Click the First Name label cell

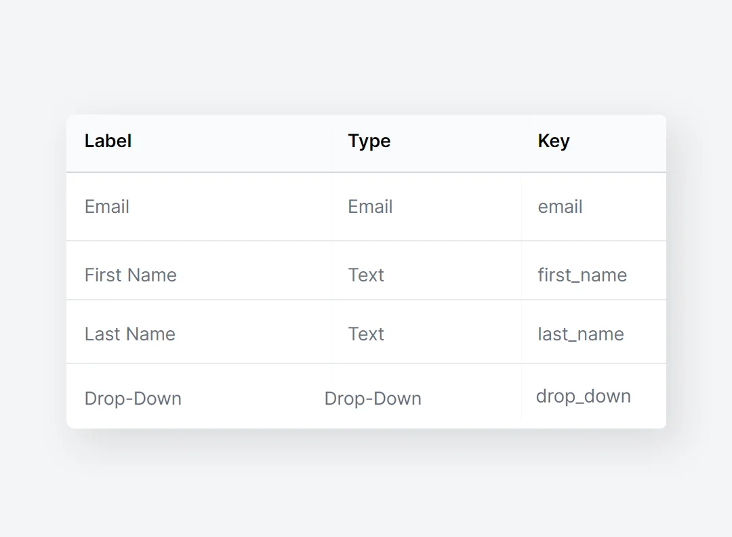(x=131, y=275)
